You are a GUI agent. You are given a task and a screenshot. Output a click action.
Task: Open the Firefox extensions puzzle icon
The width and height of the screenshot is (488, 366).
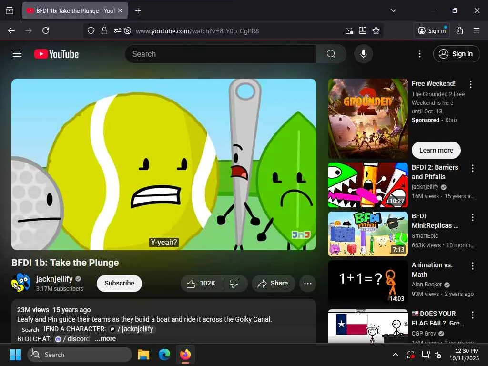click(x=460, y=30)
